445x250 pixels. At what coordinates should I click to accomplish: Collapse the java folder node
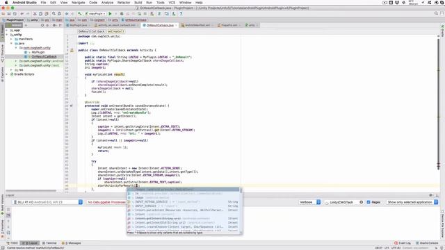pyautogui.click(x=11, y=43)
